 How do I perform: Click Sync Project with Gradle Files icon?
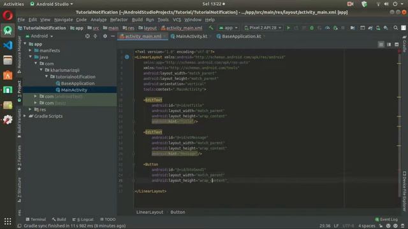pos(370,28)
